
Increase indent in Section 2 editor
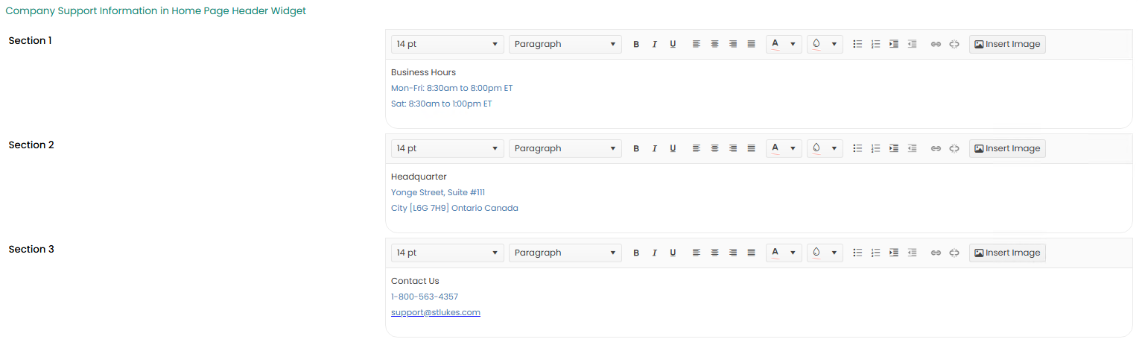coord(894,149)
